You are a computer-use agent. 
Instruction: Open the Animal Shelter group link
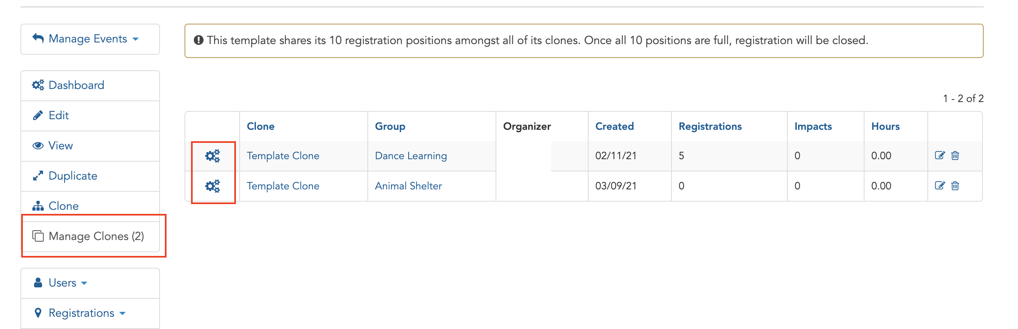point(408,186)
